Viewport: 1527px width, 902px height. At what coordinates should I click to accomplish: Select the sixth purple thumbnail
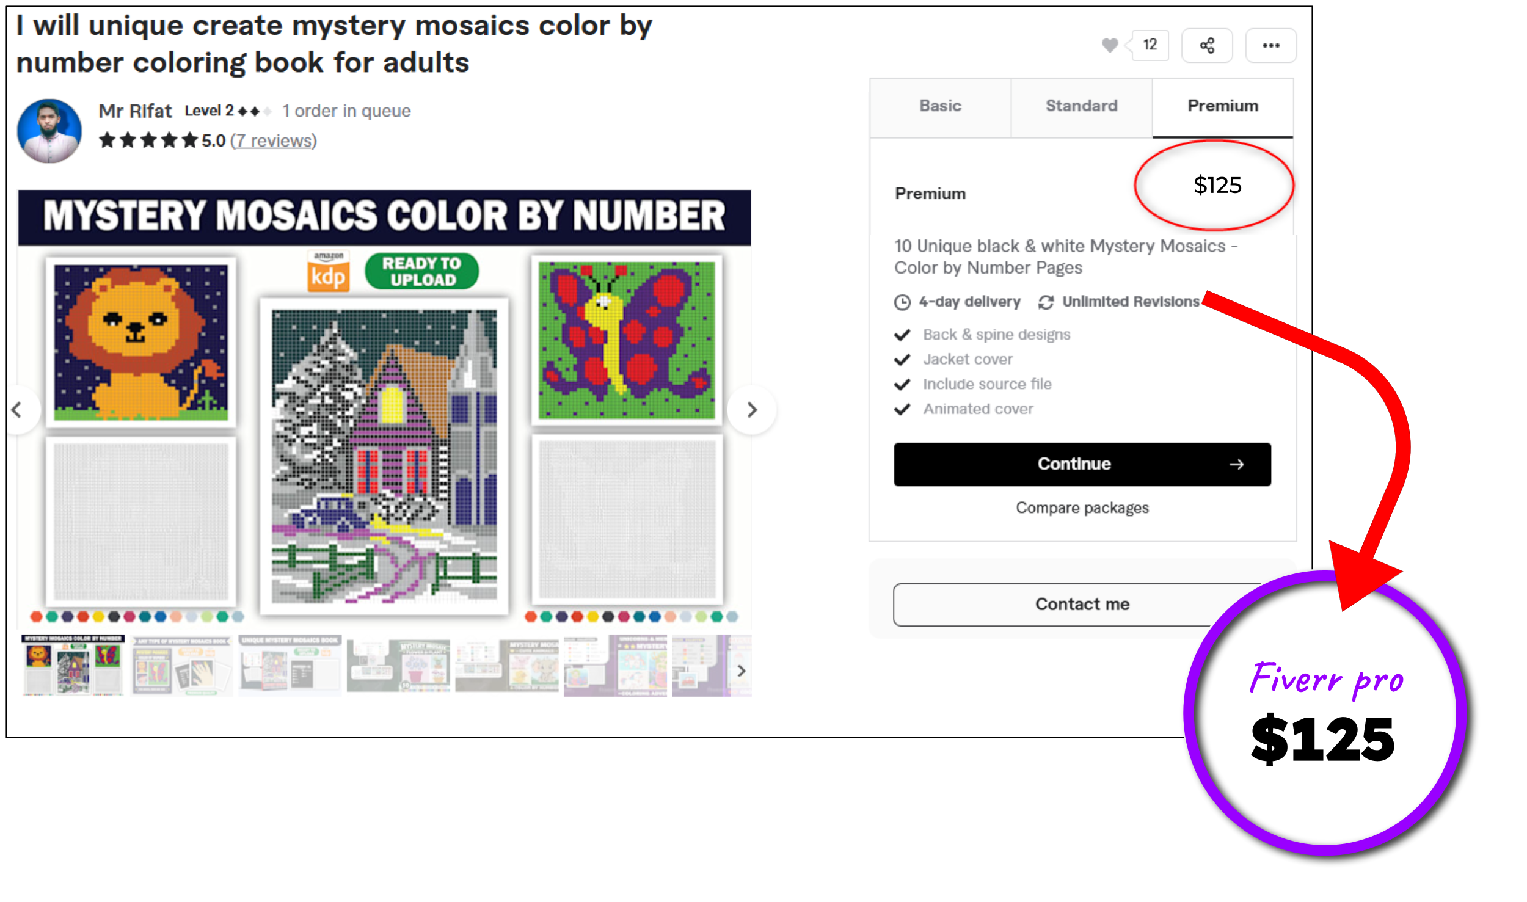(615, 665)
